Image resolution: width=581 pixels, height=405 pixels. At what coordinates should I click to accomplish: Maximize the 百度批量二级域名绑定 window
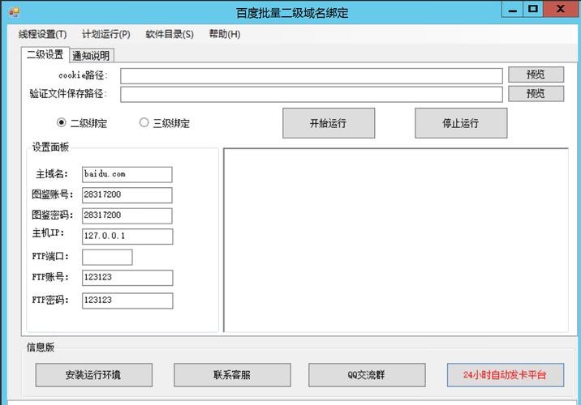pyautogui.click(x=533, y=9)
